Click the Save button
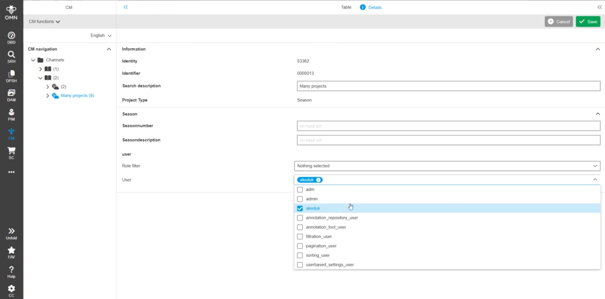The height and width of the screenshot is (299, 605). 588,22
